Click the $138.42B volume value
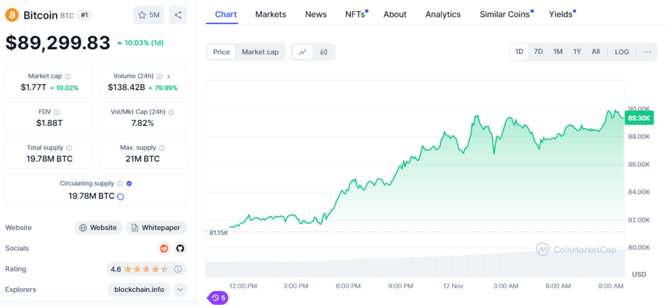Image resolution: width=665 pixels, height=305 pixels. pos(126,88)
